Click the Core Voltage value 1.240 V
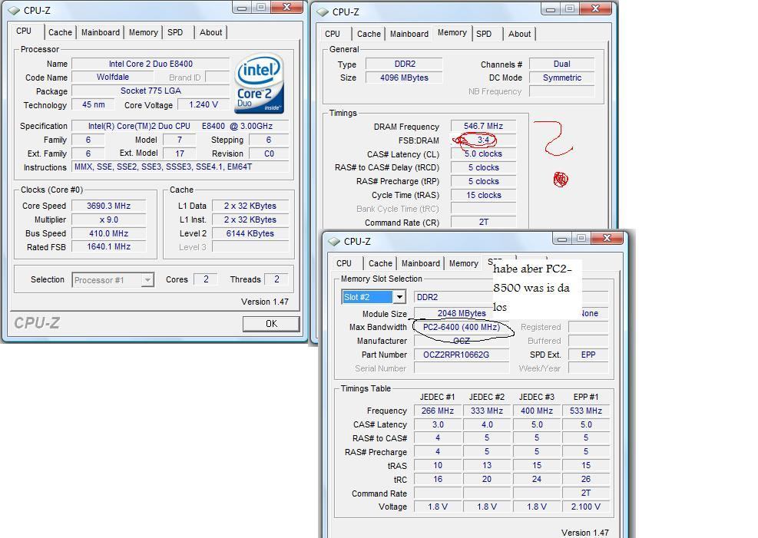The height and width of the screenshot is (538, 758). point(204,104)
